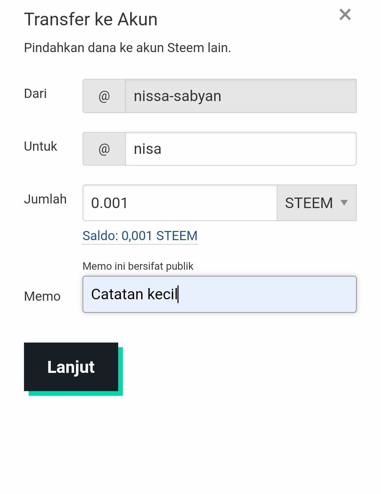Select the Dari field showing nissa-sabyan
Screen dimensions: 381x494
(241, 96)
